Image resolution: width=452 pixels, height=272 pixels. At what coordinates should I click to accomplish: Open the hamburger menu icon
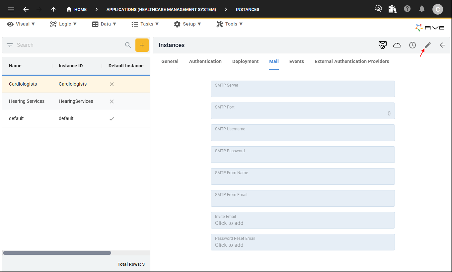11,9
